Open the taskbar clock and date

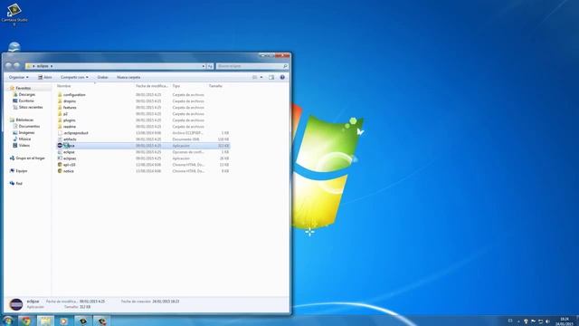click(x=565, y=321)
